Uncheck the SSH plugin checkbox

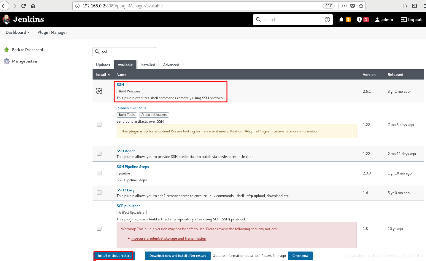pos(99,91)
